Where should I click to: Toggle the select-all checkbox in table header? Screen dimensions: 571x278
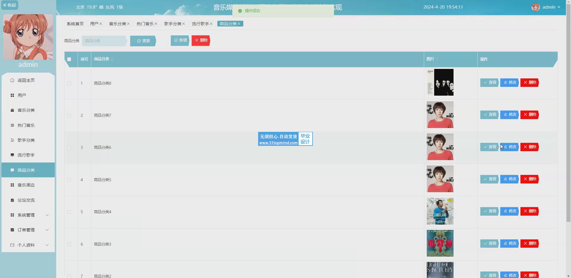pyautogui.click(x=69, y=59)
